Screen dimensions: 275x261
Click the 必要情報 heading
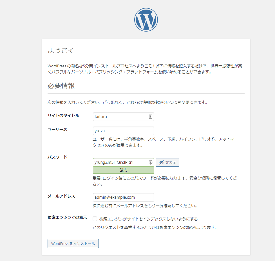pyautogui.click(x=61, y=86)
